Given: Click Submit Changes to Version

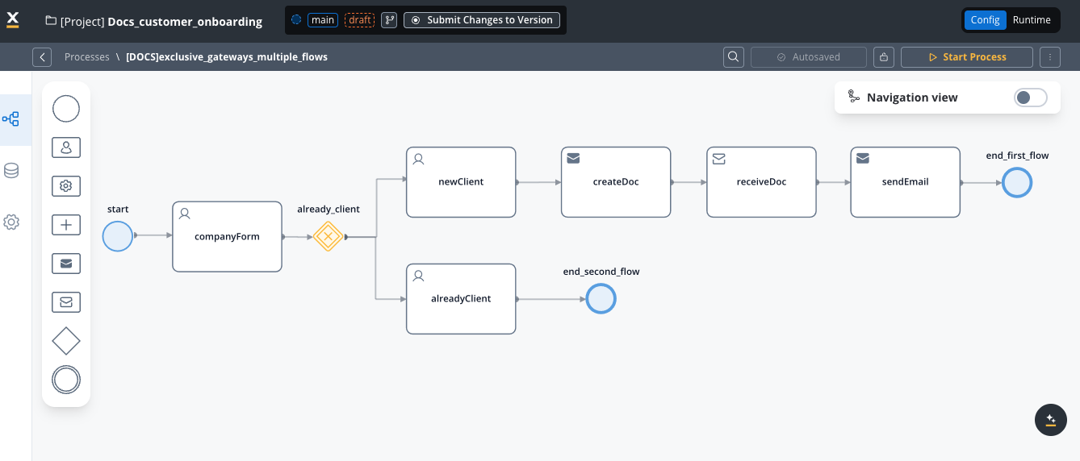Looking at the screenshot, I should pyautogui.click(x=482, y=20).
